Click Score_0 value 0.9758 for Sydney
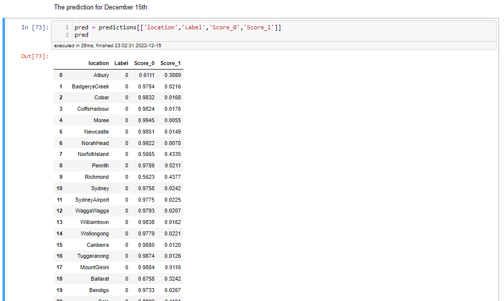The height and width of the screenshot is (301, 504). click(x=146, y=189)
